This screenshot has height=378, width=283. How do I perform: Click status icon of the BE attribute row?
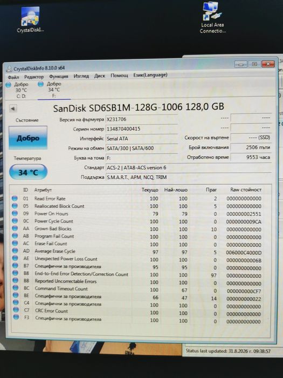coord(16,295)
